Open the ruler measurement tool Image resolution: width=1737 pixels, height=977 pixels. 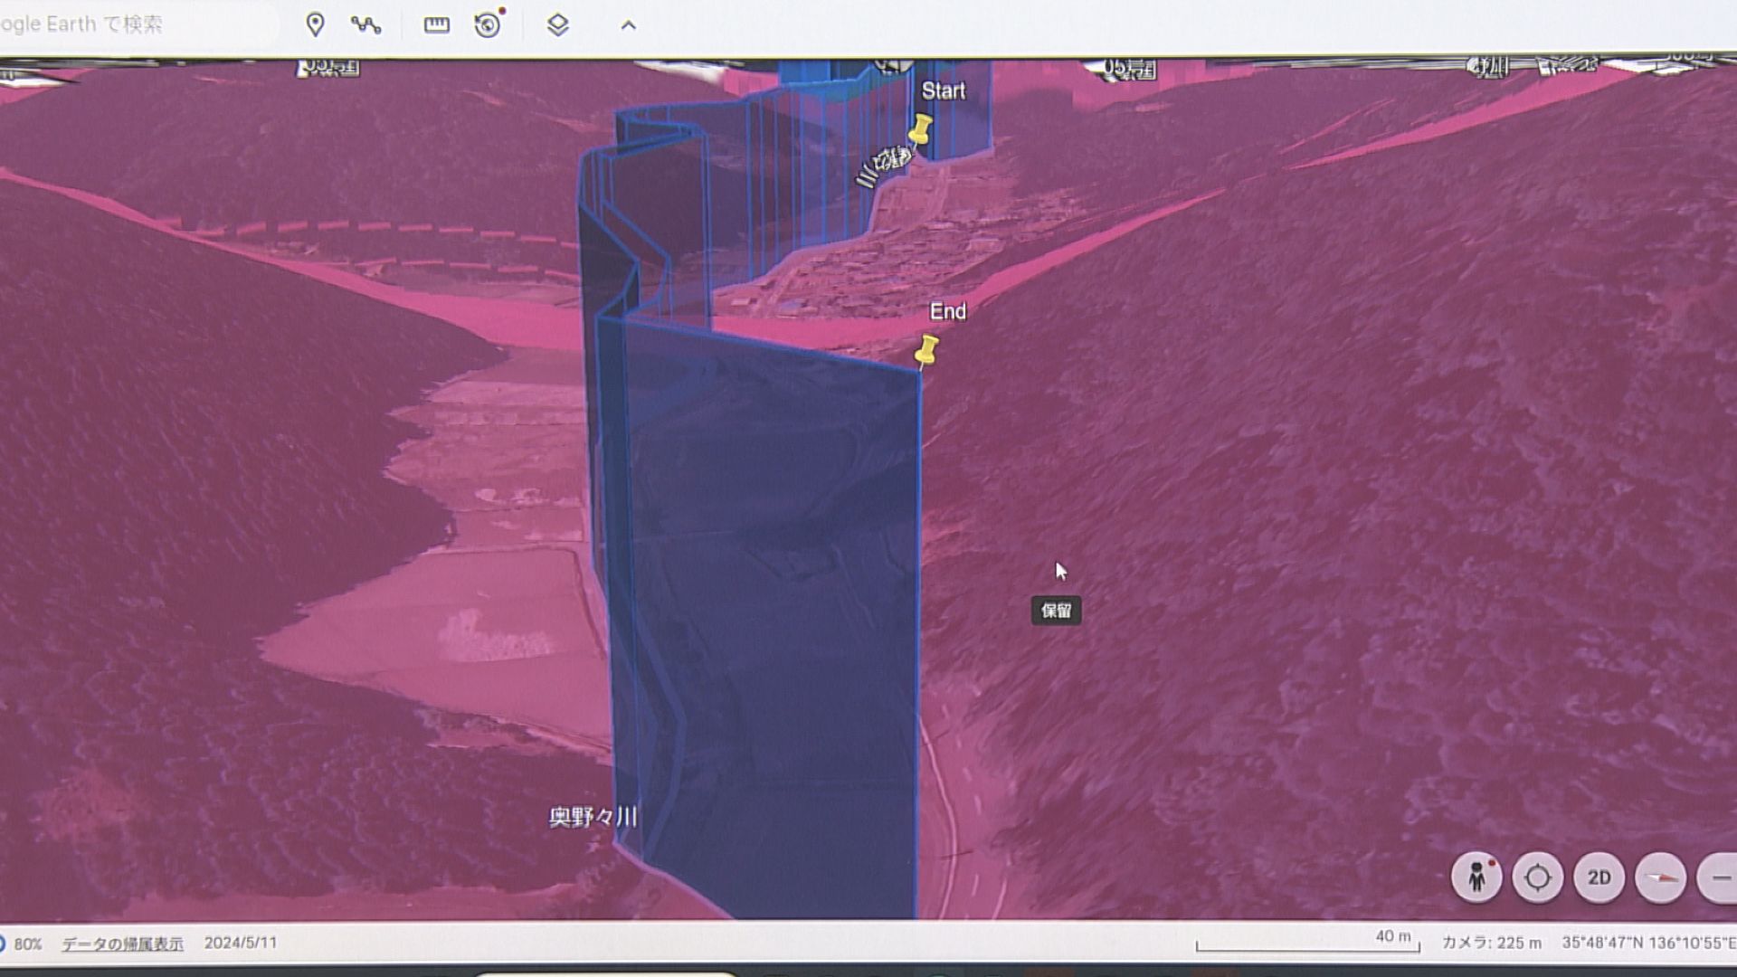(x=436, y=24)
